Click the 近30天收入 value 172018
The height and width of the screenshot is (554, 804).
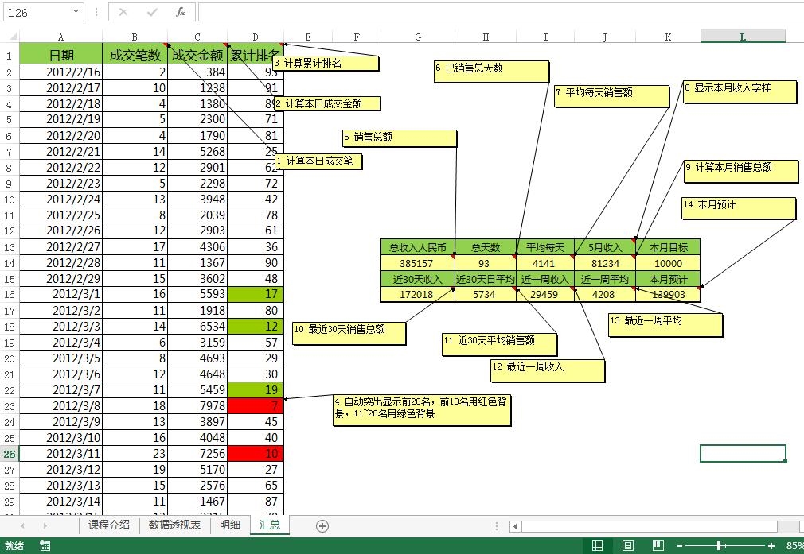(x=417, y=294)
